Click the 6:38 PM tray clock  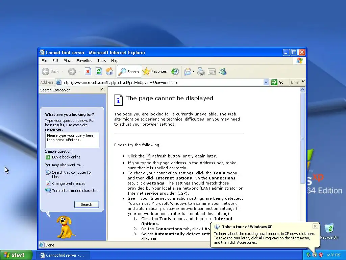(333, 255)
